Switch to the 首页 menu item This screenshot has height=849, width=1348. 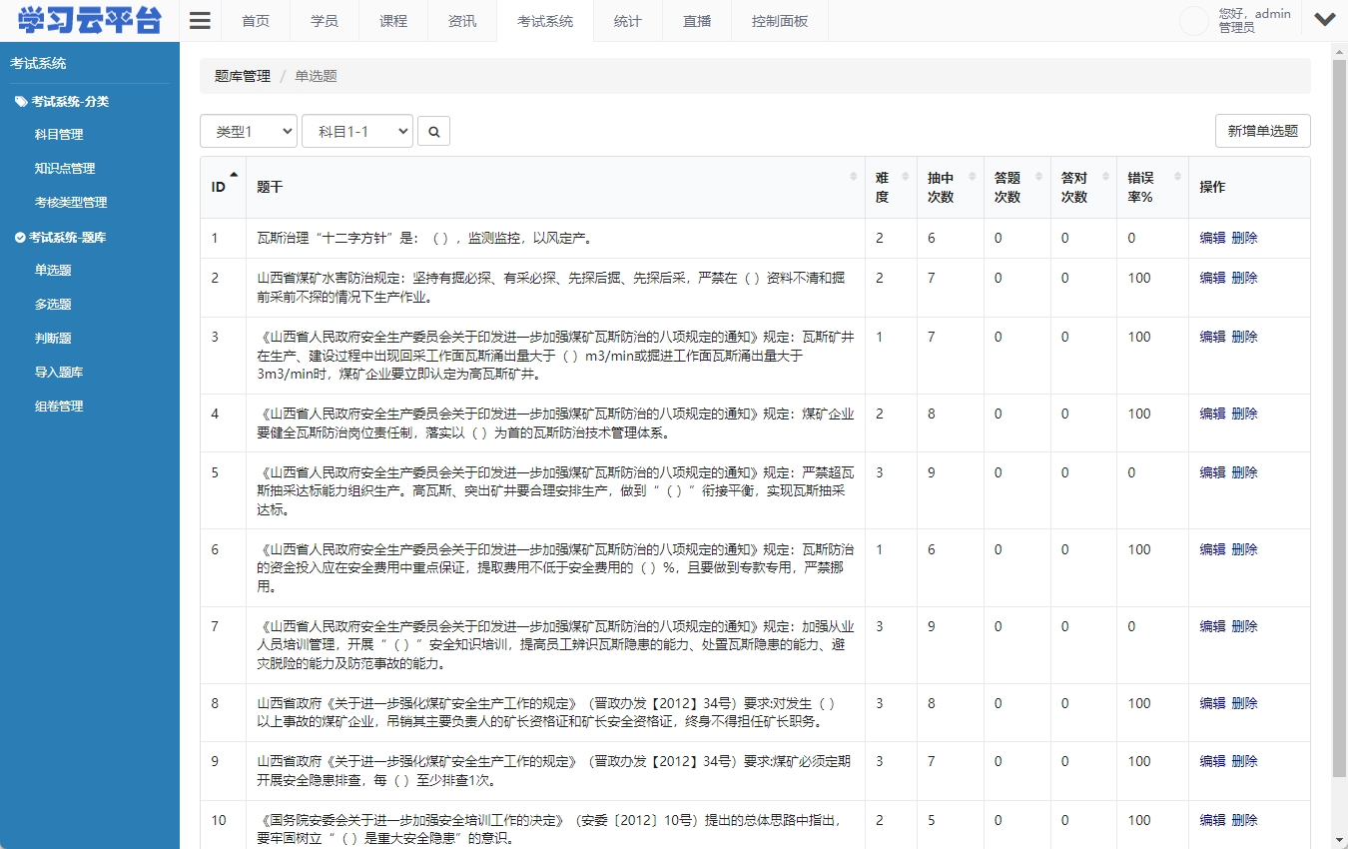[256, 20]
